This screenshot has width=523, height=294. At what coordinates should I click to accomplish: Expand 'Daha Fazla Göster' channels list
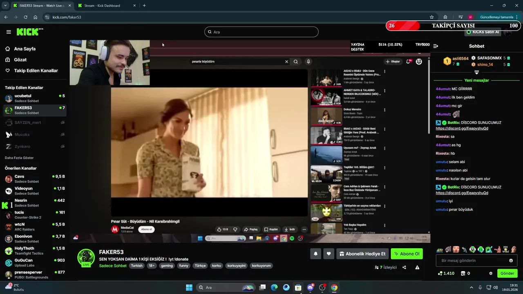pos(19,158)
